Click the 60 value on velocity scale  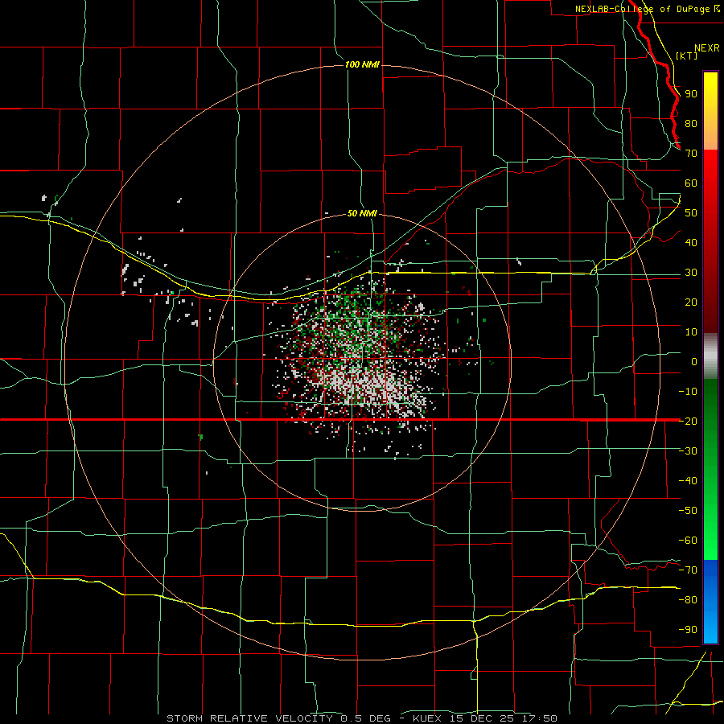(691, 183)
